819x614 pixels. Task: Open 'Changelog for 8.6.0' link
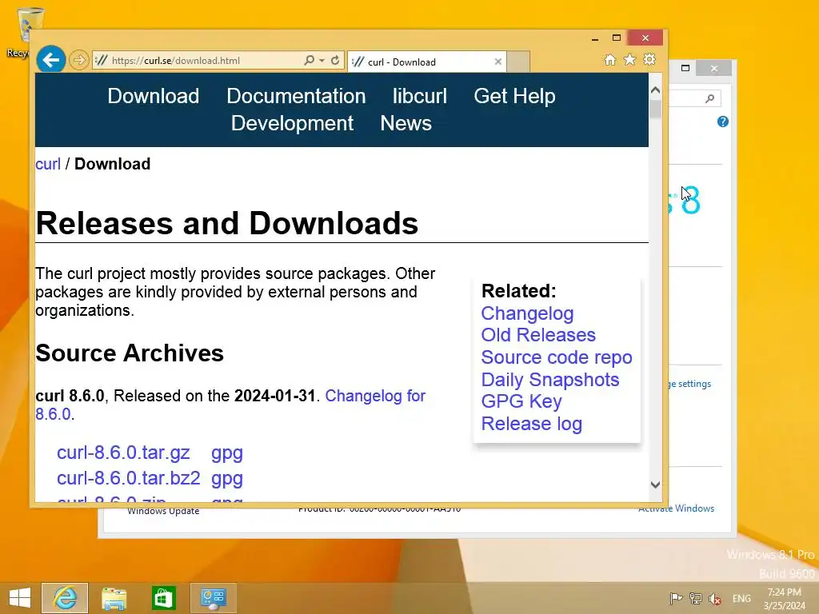point(375,396)
